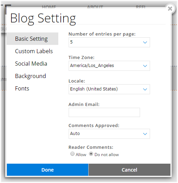Click the Done button
Viewport: 178px width, 183px height.
[x=48, y=170]
